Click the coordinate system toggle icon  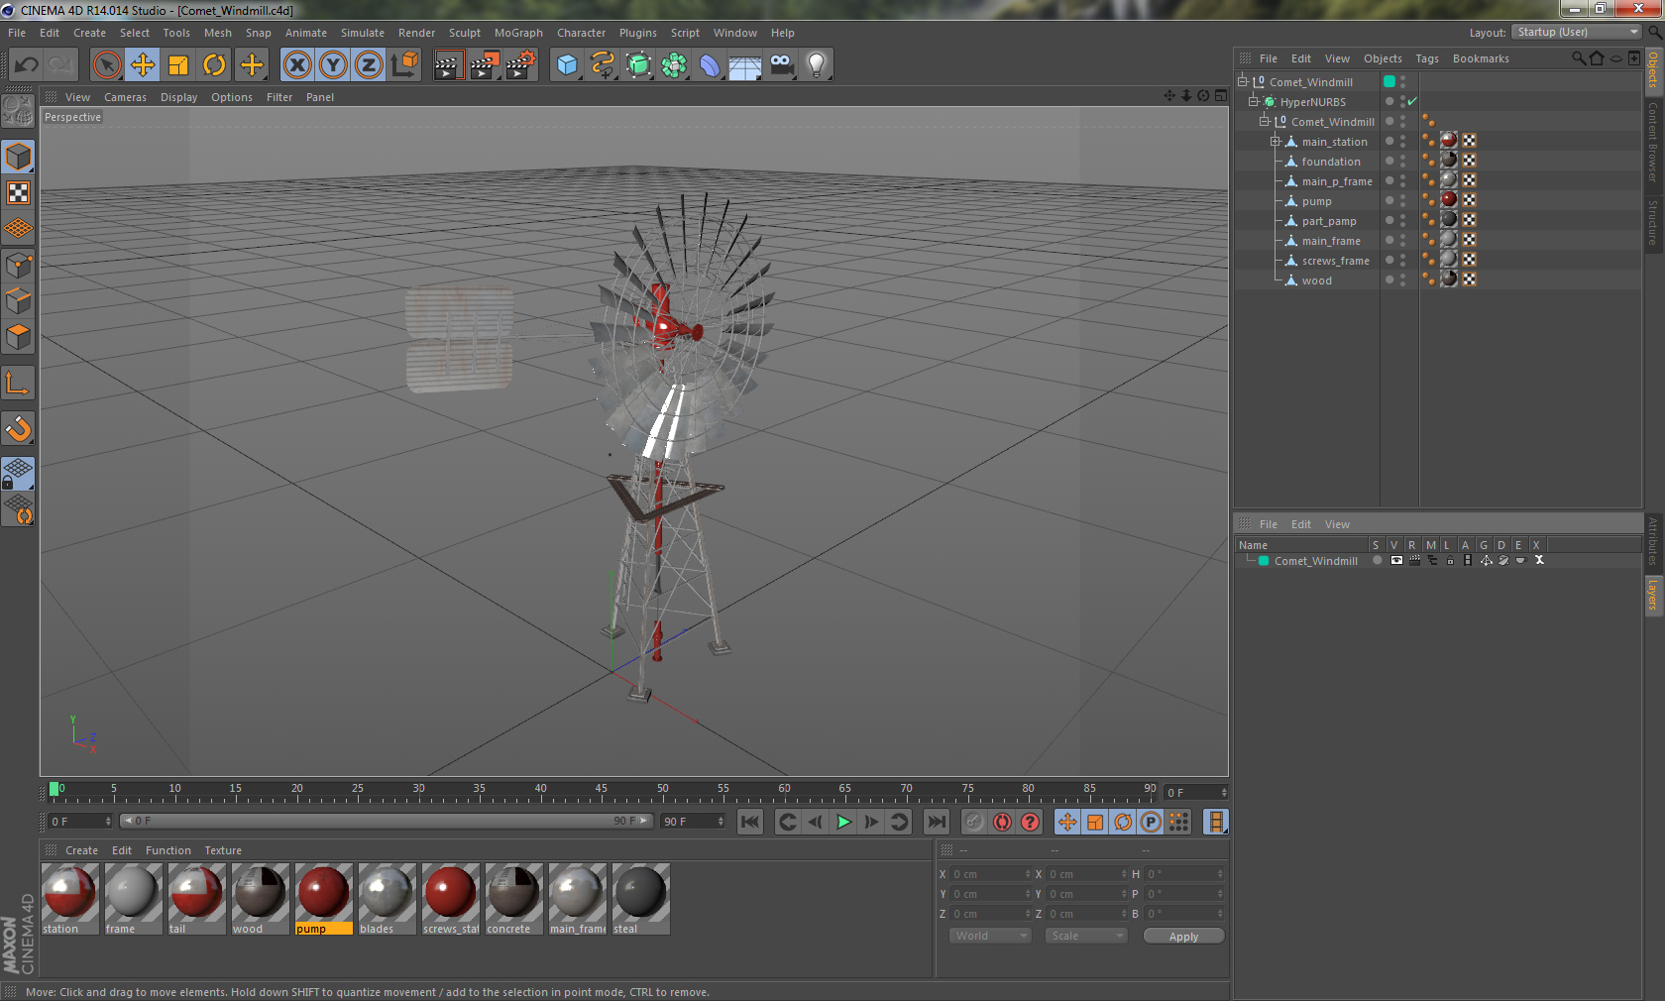tap(404, 65)
